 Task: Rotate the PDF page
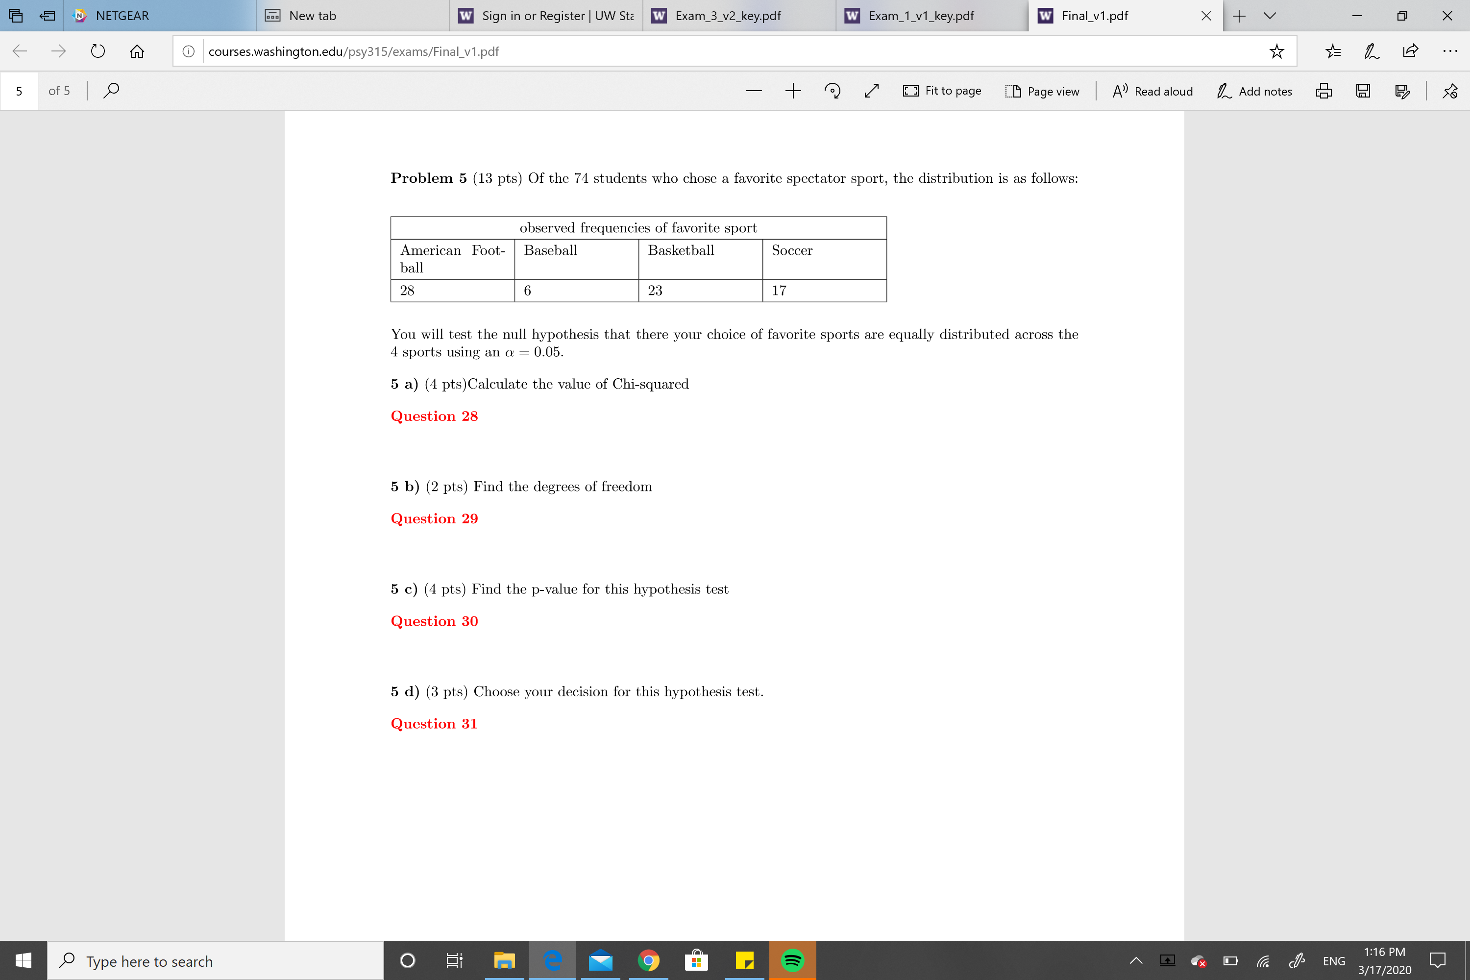833,91
